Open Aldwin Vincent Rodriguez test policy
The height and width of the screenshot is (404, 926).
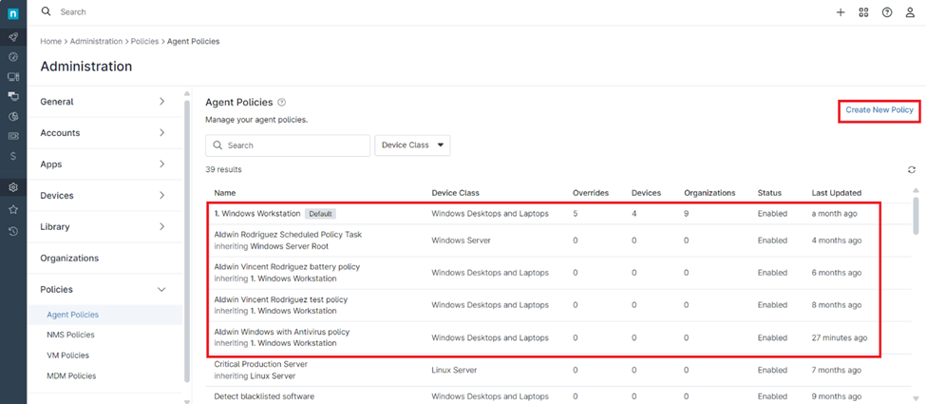(x=281, y=299)
